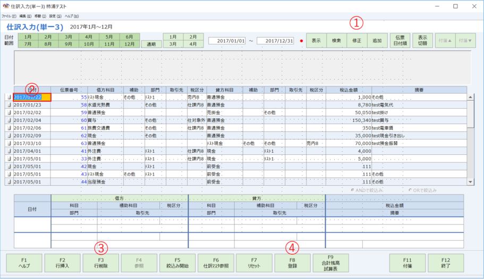Click the 伝票番号 column header
Screen dimensions: 484x279
click(x=69, y=90)
